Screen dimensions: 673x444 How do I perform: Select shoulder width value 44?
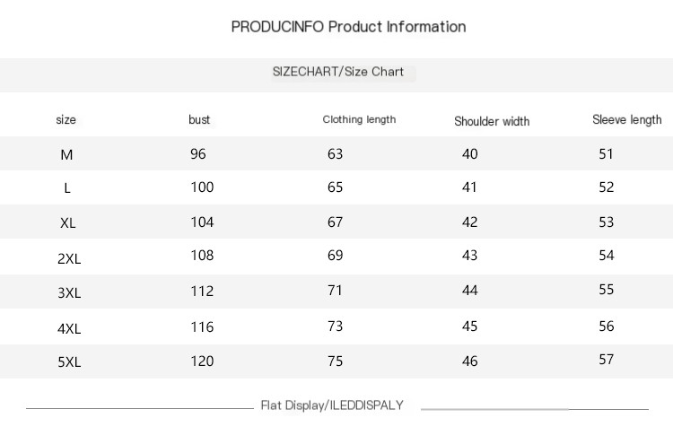[470, 291]
